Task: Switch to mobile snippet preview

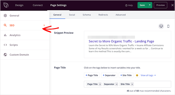Action: click(x=168, y=26)
